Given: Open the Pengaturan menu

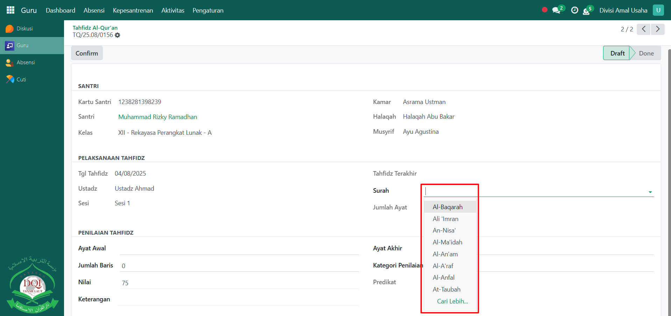Looking at the screenshot, I should click(208, 10).
